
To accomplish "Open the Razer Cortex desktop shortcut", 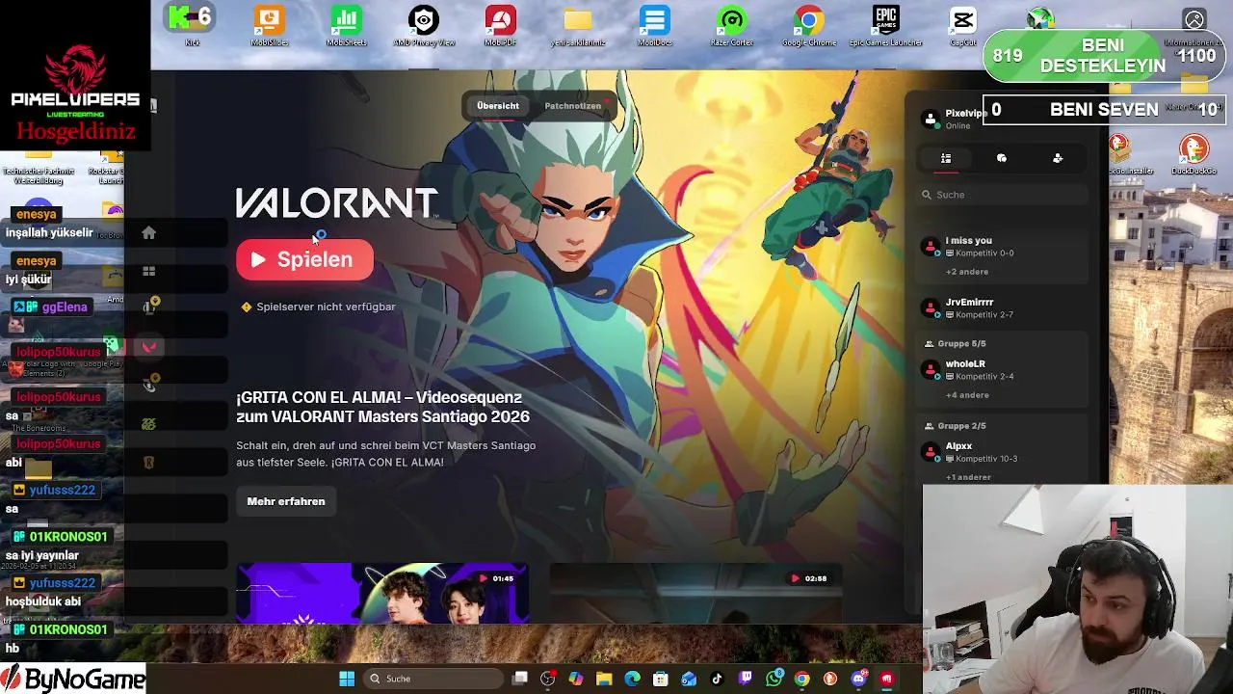I will coord(732,25).
